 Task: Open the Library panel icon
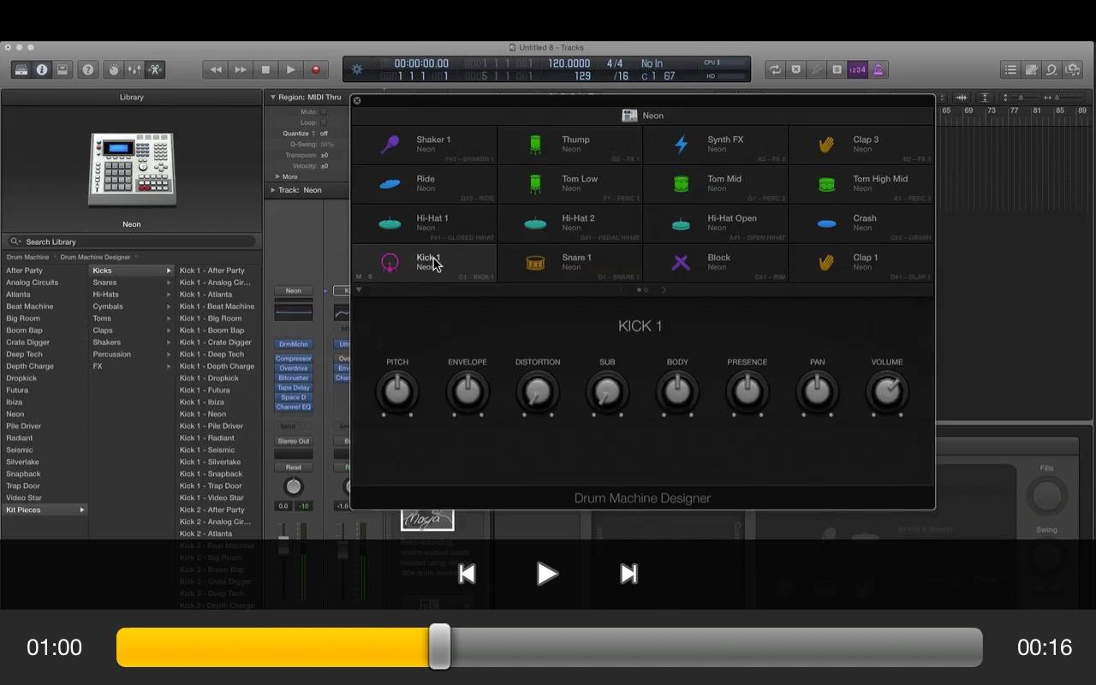(21, 70)
